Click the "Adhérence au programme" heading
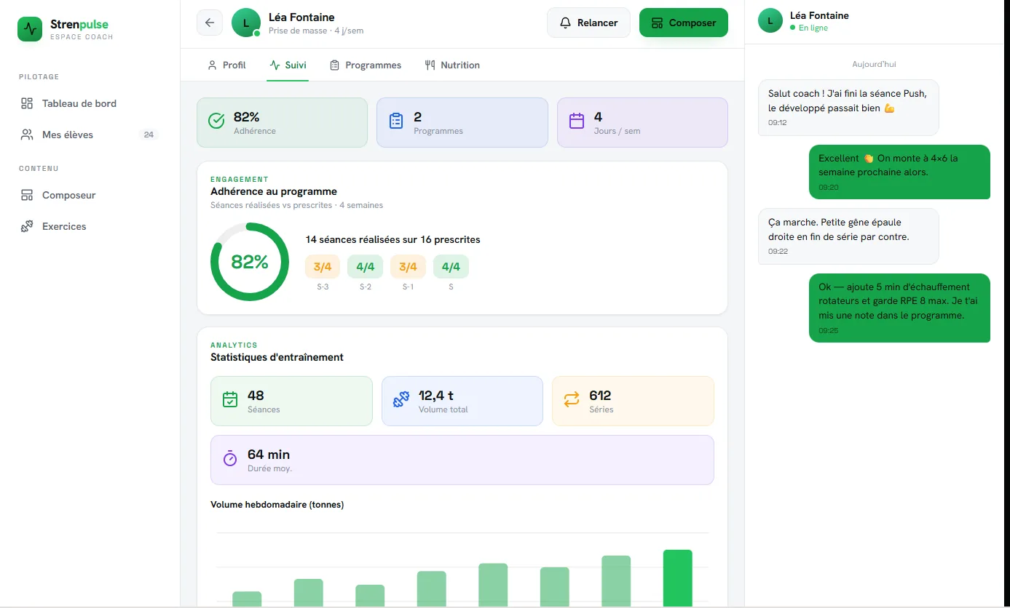1010x608 pixels. tap(274, 191)
